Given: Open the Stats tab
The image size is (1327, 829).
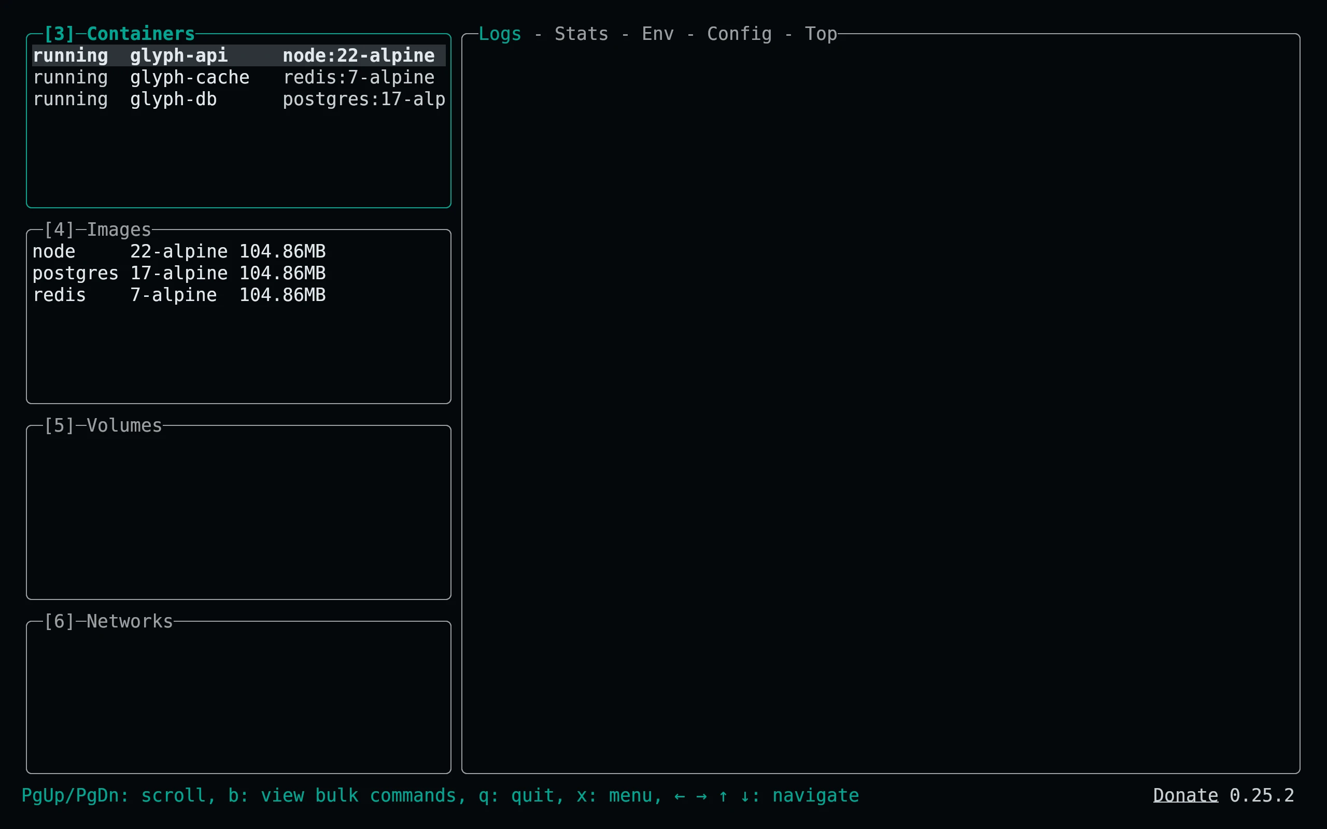Looking at the screenshot, I should 581,34.
